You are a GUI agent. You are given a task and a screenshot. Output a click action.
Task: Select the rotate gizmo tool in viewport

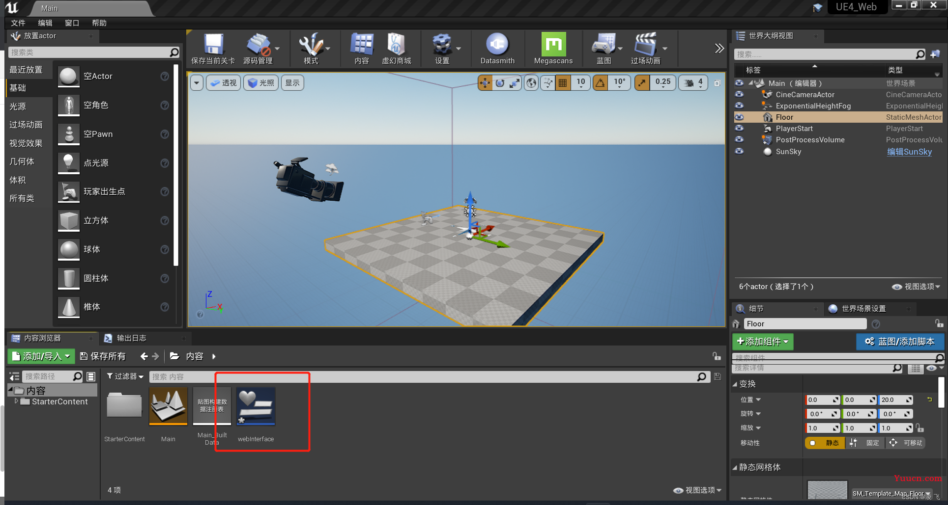click(x=500, y=83)
